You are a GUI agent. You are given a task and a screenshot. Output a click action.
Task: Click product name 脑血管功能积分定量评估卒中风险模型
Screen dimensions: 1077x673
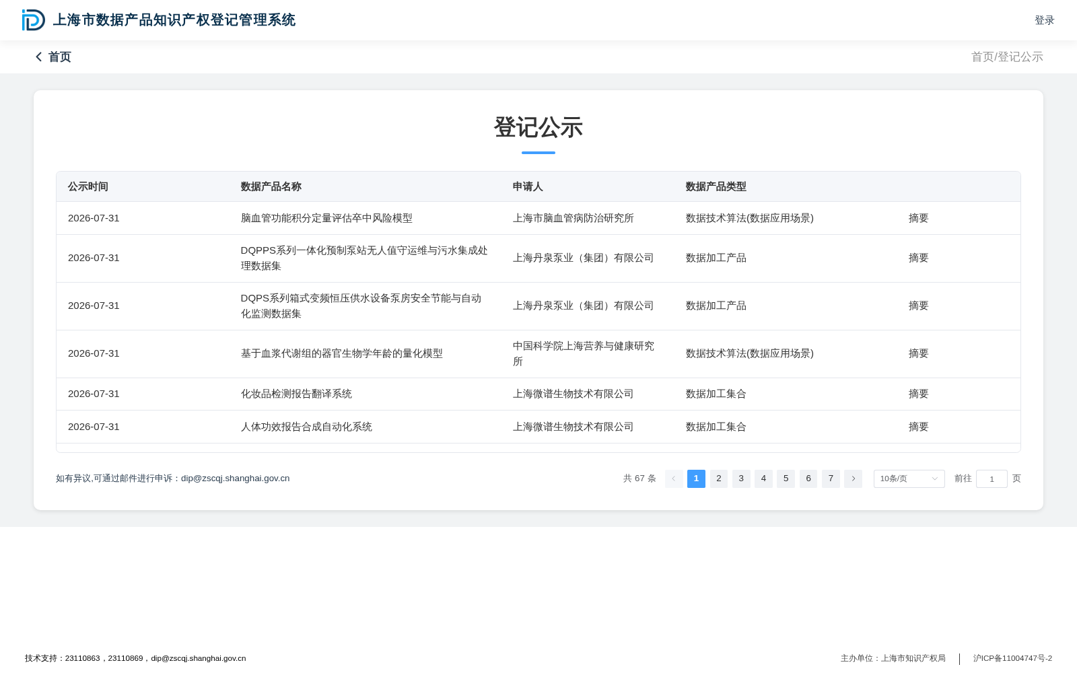(x=326, y=218)
